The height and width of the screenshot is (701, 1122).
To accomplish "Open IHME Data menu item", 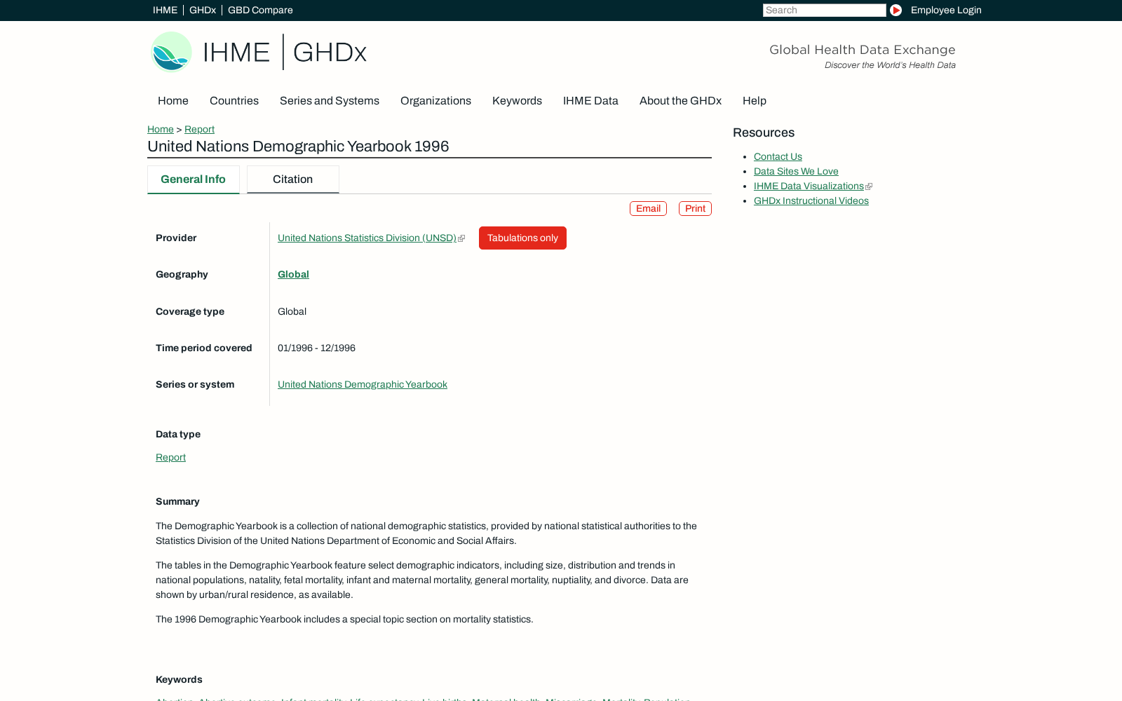I will click(x=590, y=101).
